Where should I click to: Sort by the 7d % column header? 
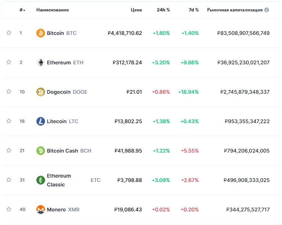point(194,10)
